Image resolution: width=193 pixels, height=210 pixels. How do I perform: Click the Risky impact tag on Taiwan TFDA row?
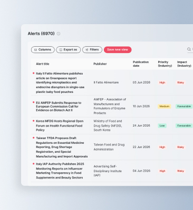tap(180, 147)
